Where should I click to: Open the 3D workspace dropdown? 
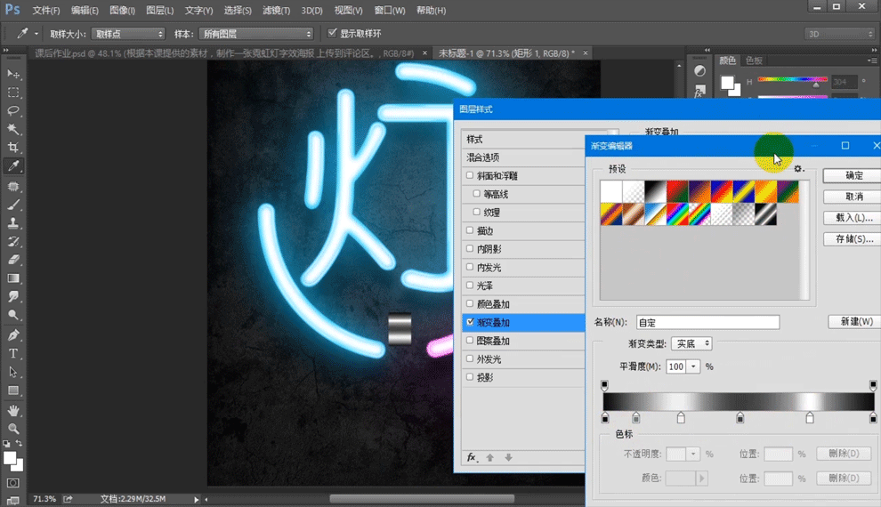pyautogui.click(x=840, y=34)
